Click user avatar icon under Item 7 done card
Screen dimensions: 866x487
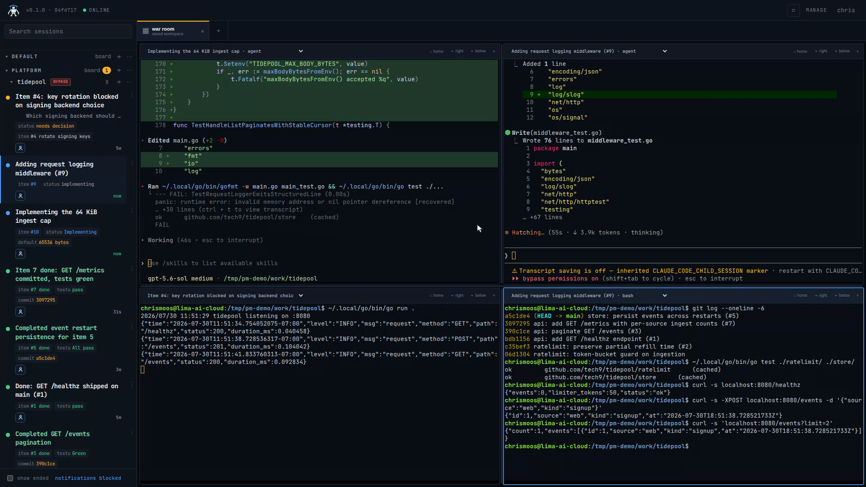coord(20,312)
